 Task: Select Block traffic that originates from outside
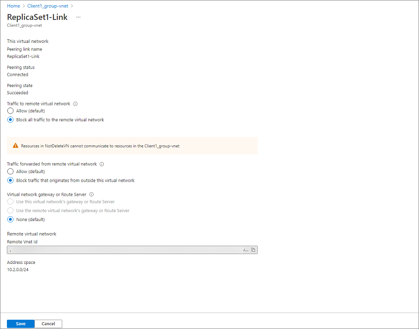tap(10, 180)
